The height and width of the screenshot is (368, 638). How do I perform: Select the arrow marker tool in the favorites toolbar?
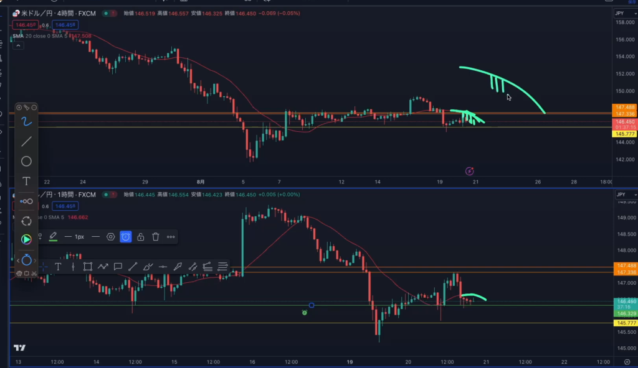coord(178,267)
